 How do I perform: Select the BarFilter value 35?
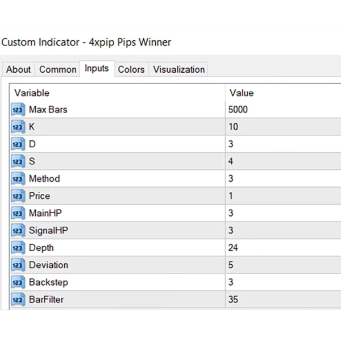pos(234,300)
